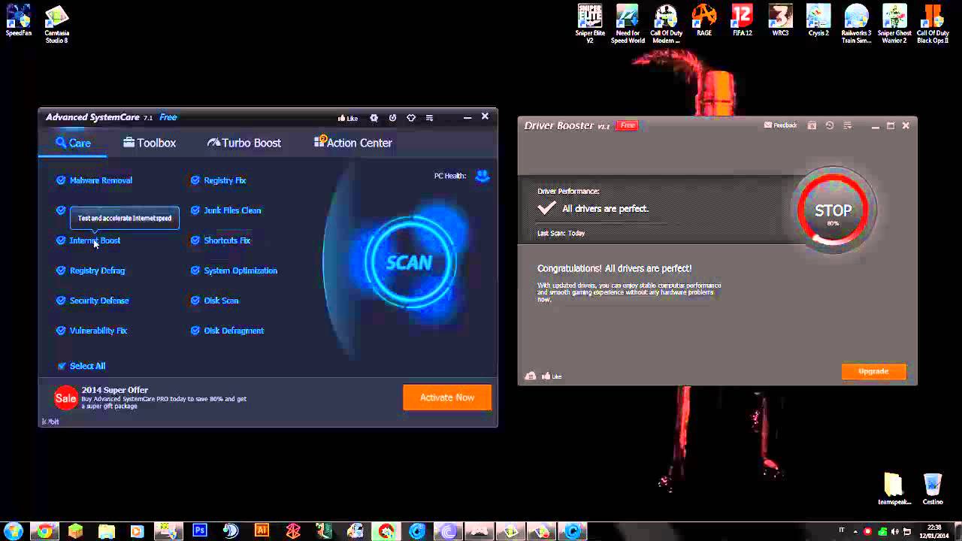962x541 pixels.
Task: Open Chrome from the taskbar
Action: point(44,531)
